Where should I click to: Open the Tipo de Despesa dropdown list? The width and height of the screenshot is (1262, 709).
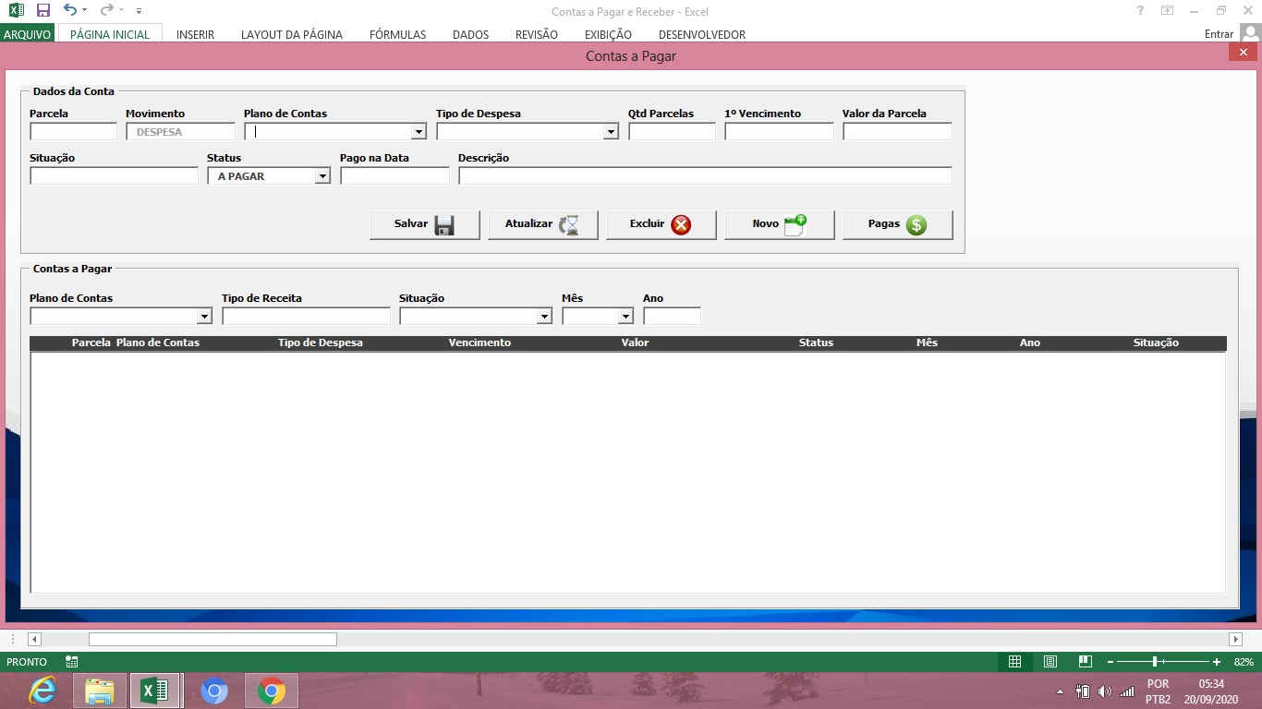(611, 132)
